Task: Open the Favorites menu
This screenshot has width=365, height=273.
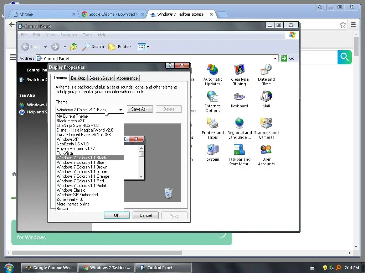Action: 69,35
